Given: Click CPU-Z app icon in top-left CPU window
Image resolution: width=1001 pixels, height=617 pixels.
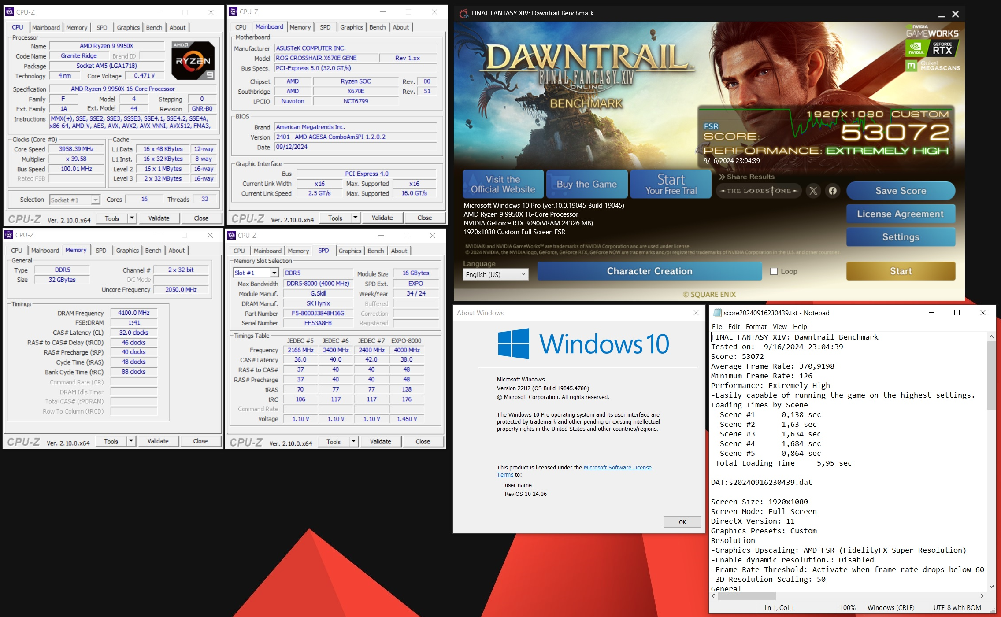Looking at the screenshot, I should 10,12.
